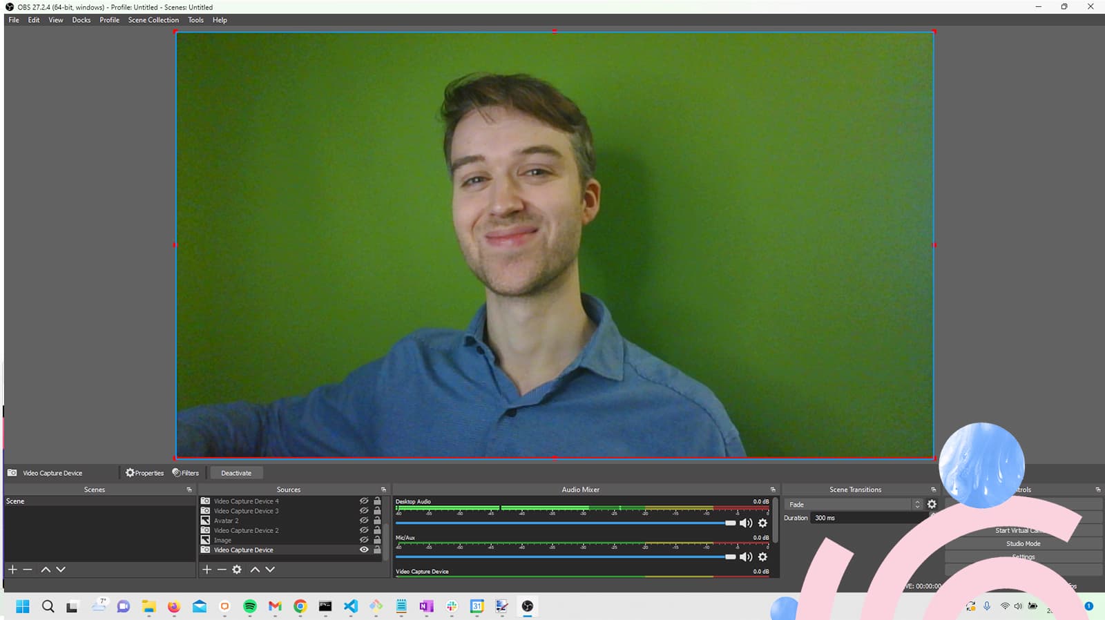
Task: Toggle lock on Video Capture Device 4
Action: (377, 501)
